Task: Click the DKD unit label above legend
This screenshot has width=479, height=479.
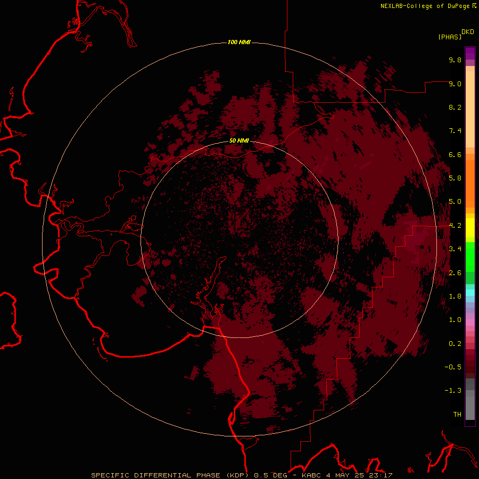Action: click(x=468, y=32)
